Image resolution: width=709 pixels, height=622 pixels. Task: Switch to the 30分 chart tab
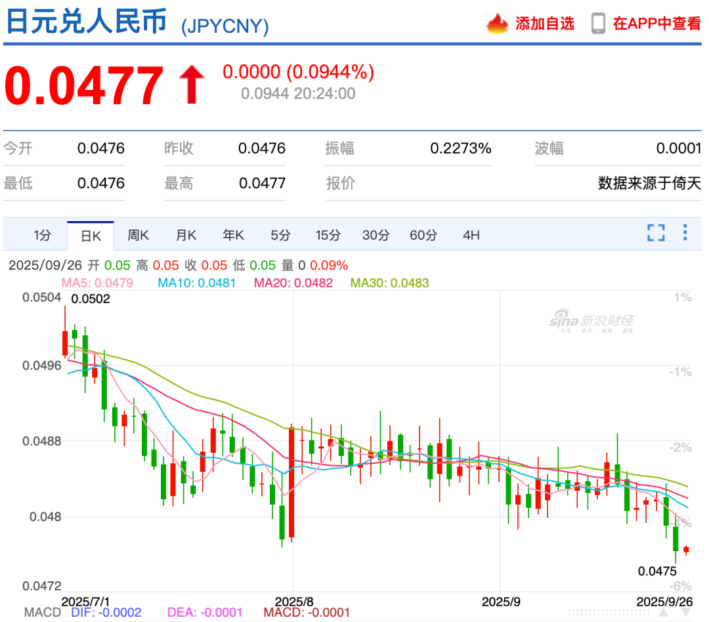click(376, 235)
